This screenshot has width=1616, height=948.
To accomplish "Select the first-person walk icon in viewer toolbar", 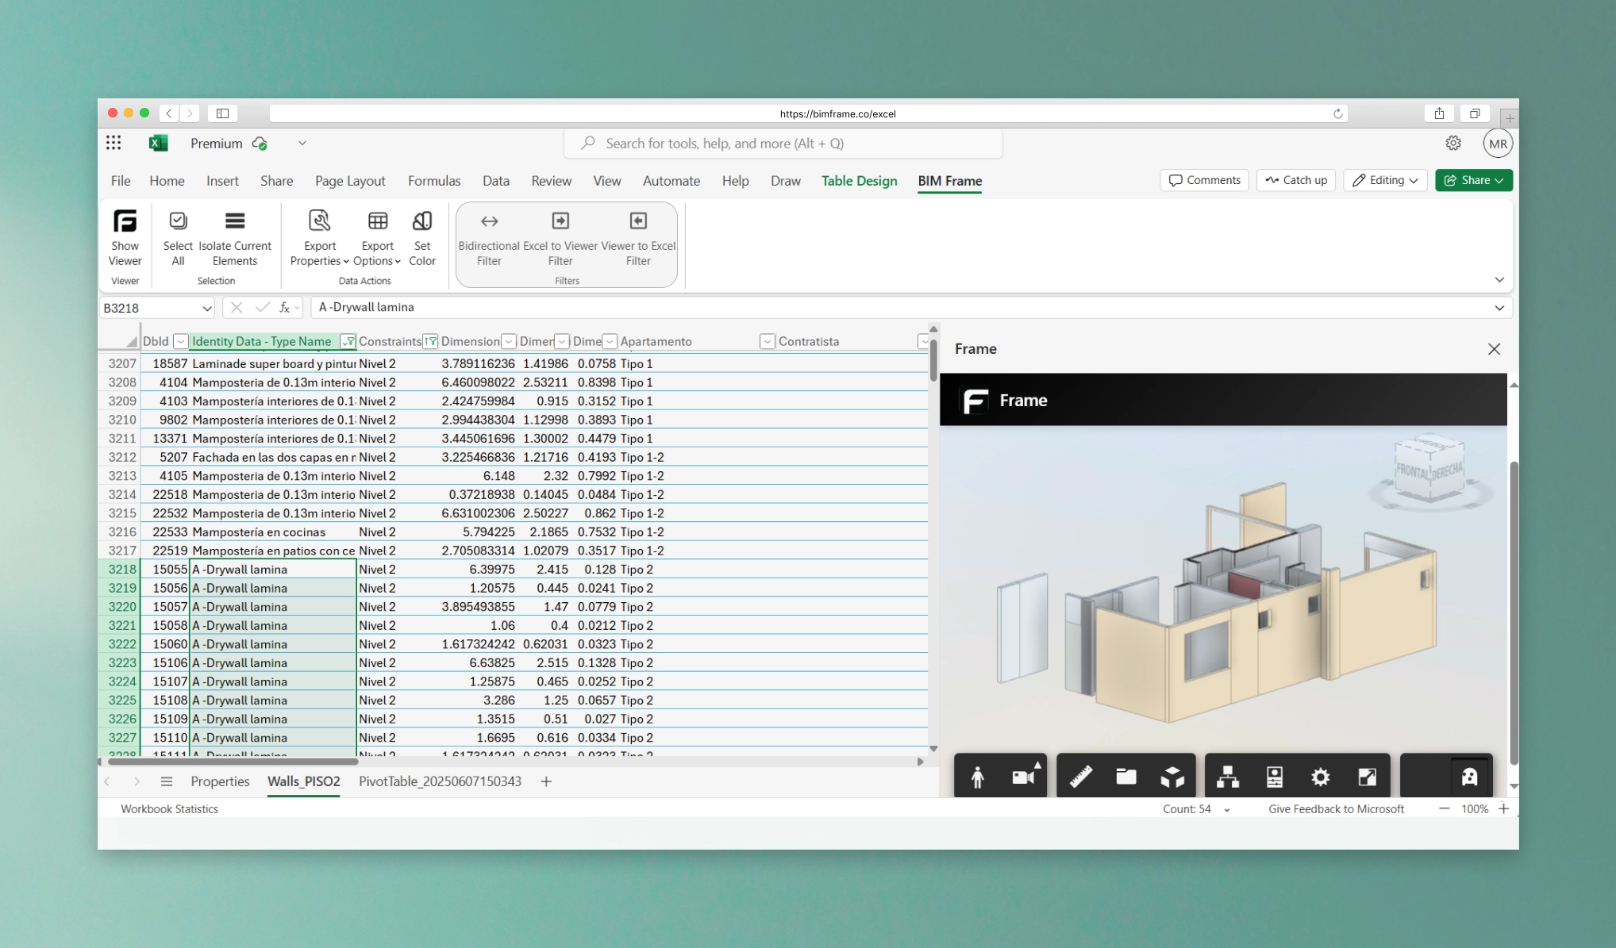I will point(978,776).
